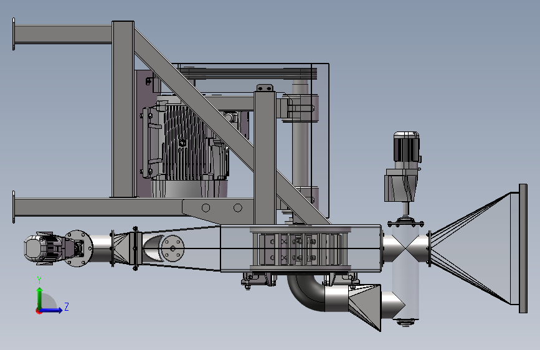The height and width of the screenshot is (350, 540).
Task: Click the blue Z axis arrow of triad
Action: click(x=52, y=310)
